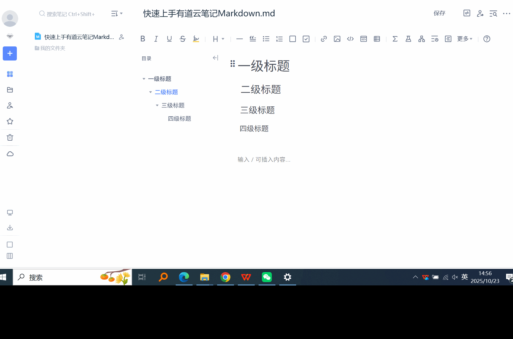Click the monitor icon in sidebar
Viewport: 513px width, 339px height.
point(10,213)
